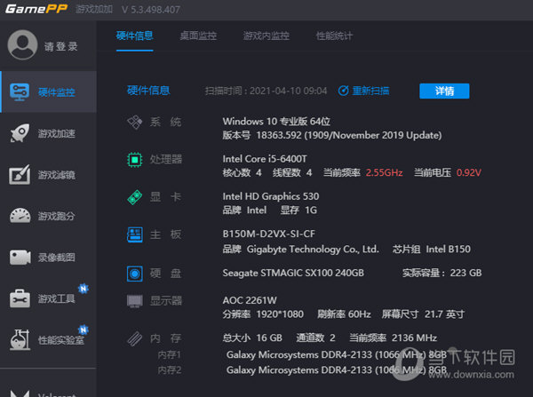533x397 pixels.
Task: Open the 游戏工具 toolbox icon
Action: click(x=20, y=298)
